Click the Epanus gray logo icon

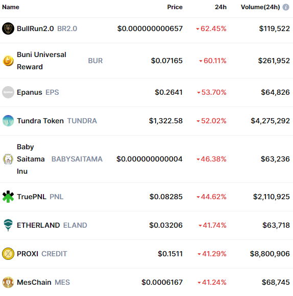coord(8,92)
